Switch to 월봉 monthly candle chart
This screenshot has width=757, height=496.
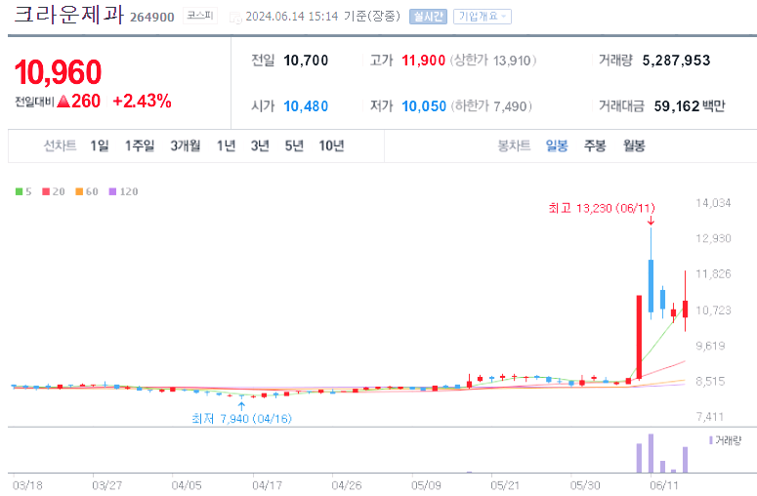coord(634,145)
